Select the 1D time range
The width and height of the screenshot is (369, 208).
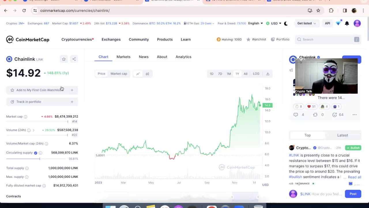(212, 74)
